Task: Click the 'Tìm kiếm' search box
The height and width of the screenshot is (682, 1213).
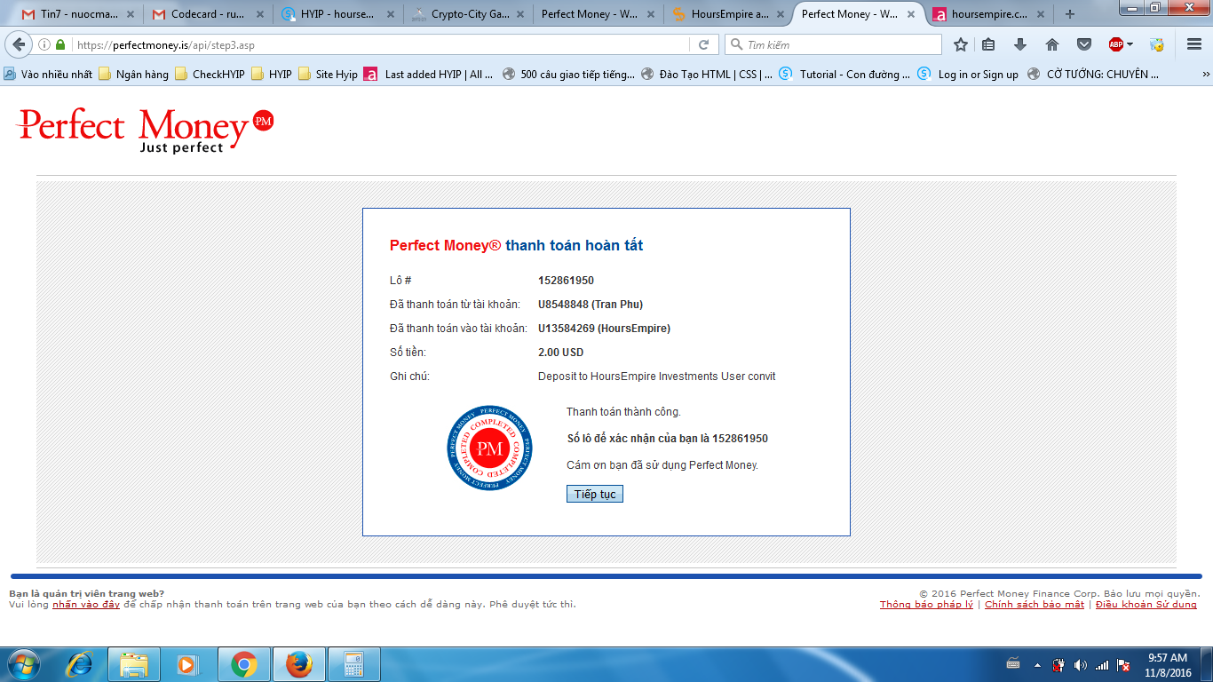Action: tap(832, 44)
